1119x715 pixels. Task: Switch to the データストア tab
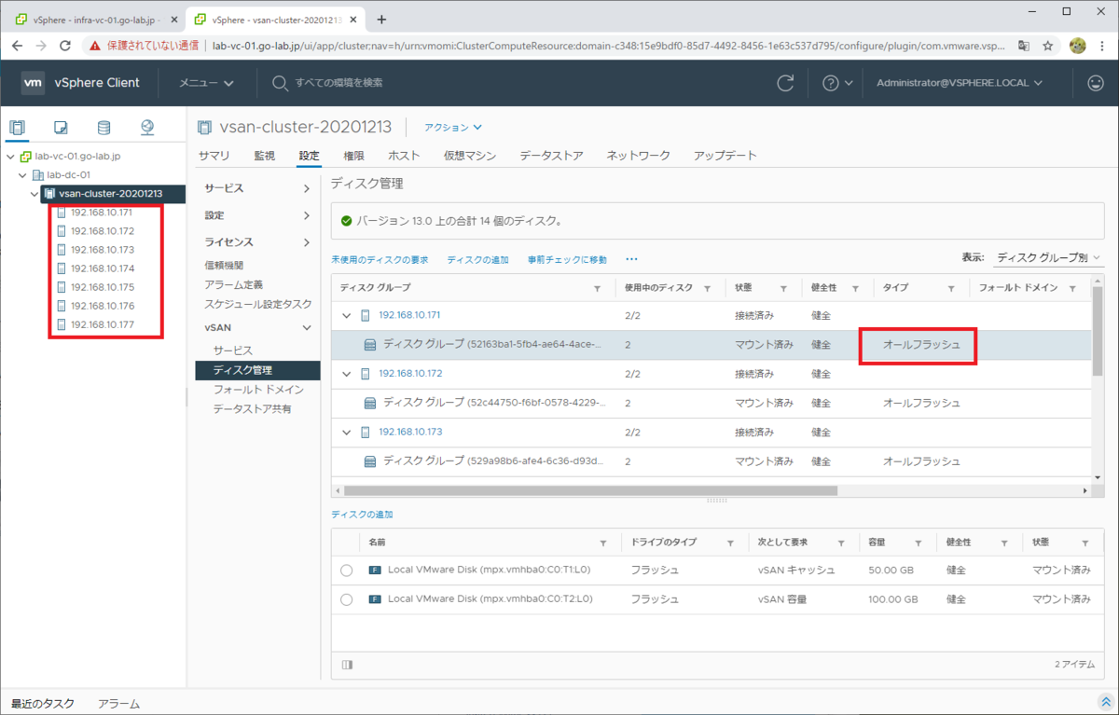(x=552, y=156)
